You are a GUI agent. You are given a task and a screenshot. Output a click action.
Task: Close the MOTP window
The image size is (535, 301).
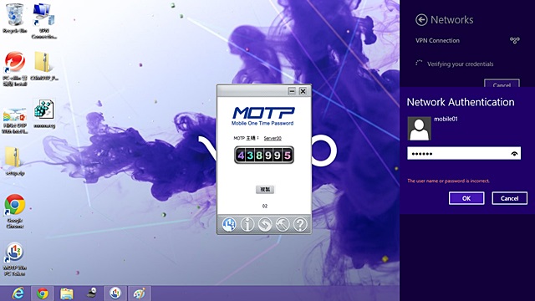tap(303, 91)
